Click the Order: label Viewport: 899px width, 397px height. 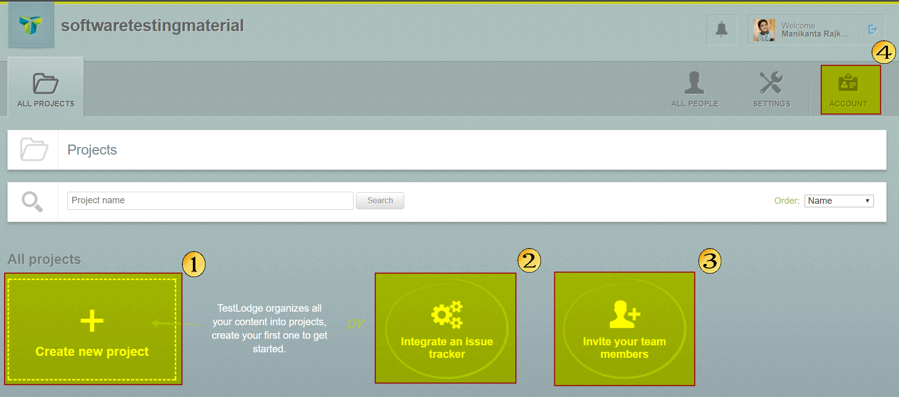click(786, 201)
